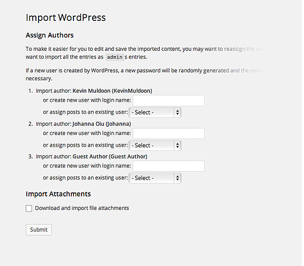Open existing user dropdown for Guest Author

[155, 178]
